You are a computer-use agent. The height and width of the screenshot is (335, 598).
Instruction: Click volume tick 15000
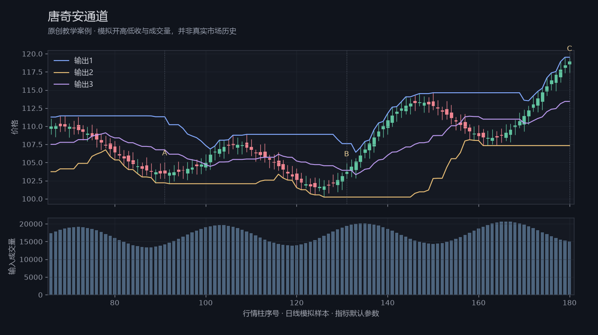point(31,242)
